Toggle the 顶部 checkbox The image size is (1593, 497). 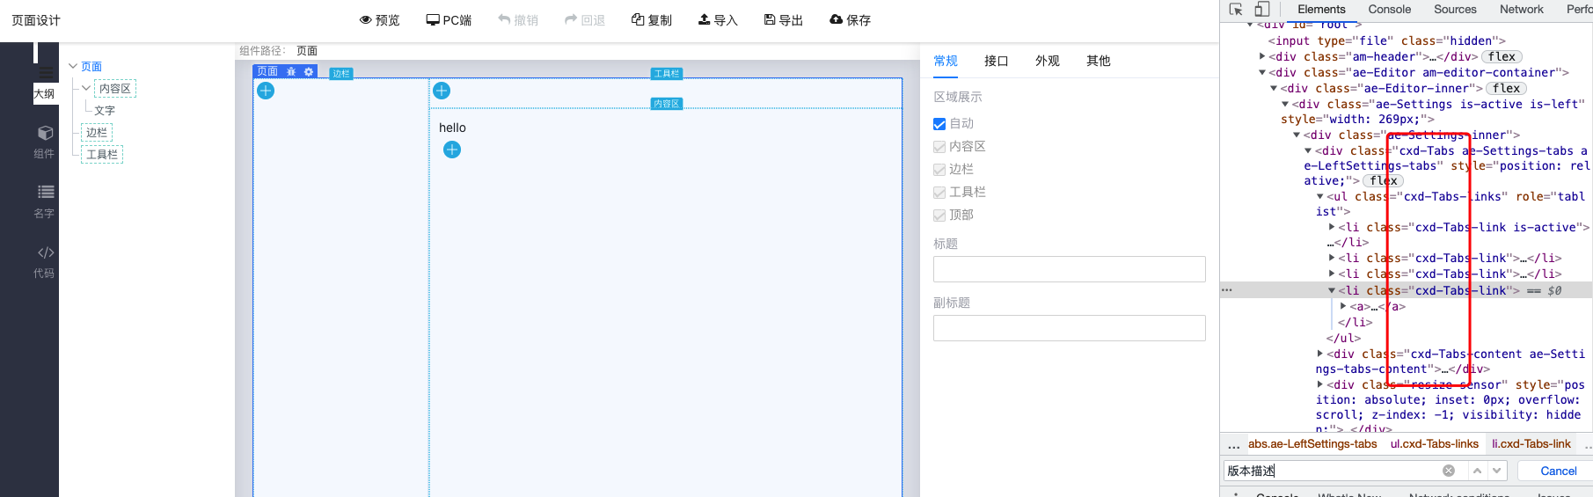click(939, 216)
